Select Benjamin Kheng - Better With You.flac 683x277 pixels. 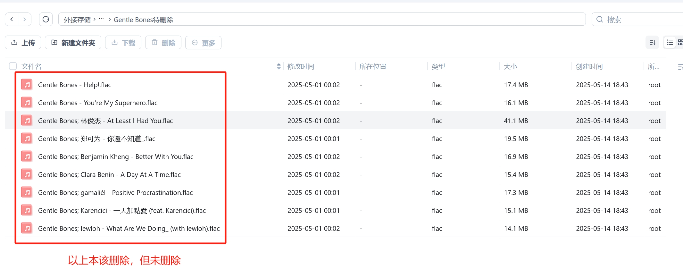(x=116, y=156)
